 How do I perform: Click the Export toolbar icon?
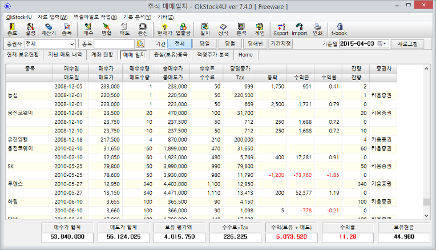[281, 29]
